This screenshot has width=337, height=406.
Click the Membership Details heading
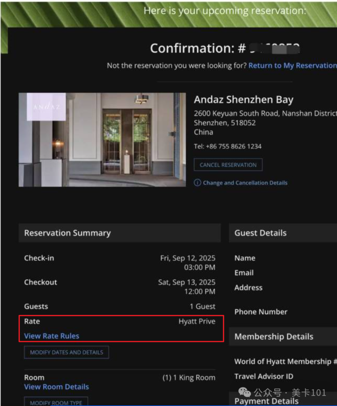(274, 337)
